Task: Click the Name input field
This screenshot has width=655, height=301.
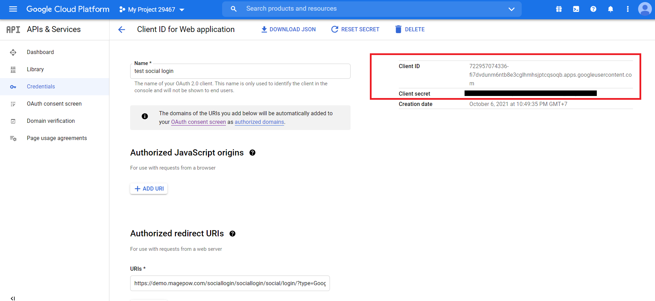Action: (x=240, y=71)
